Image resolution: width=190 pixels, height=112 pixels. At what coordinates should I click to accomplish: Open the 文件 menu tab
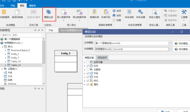click(x=2, y=5)
